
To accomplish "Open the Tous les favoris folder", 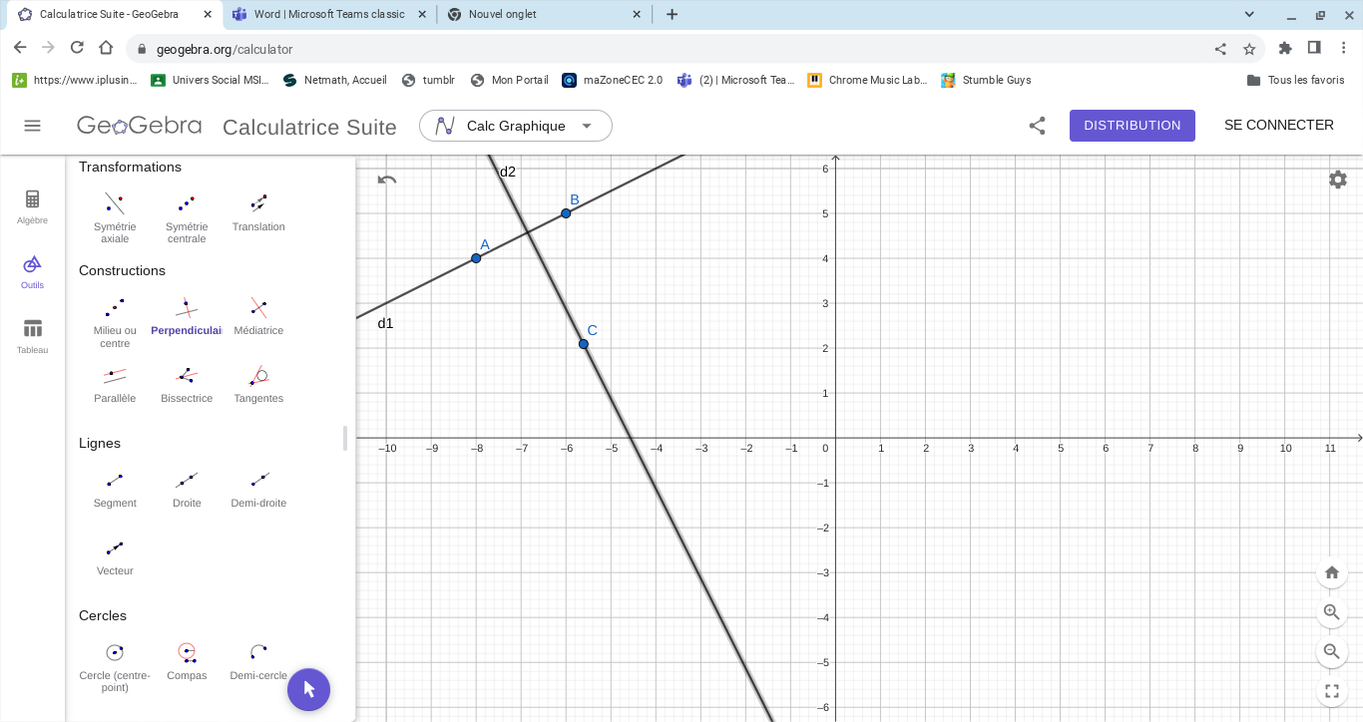I will tap(1296, 80).
